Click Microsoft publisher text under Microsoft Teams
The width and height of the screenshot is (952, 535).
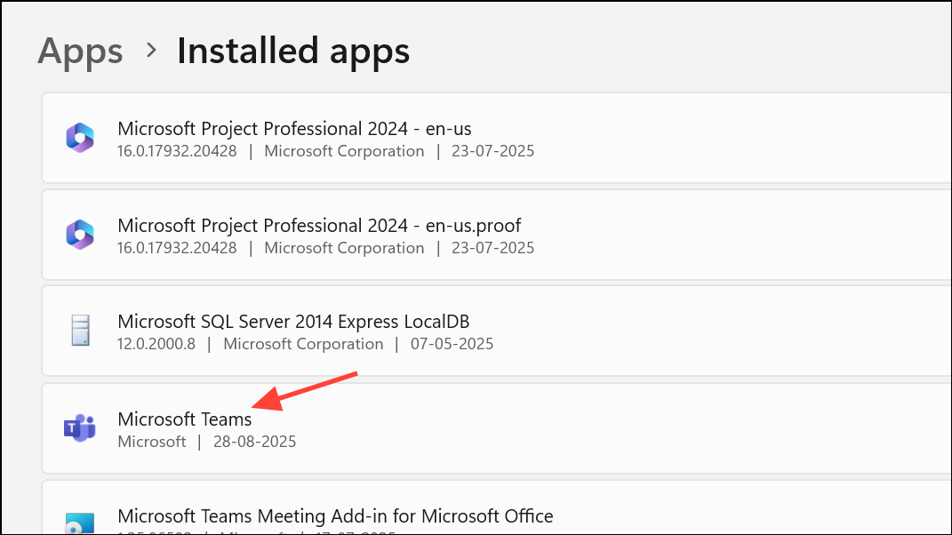[151, 441]
